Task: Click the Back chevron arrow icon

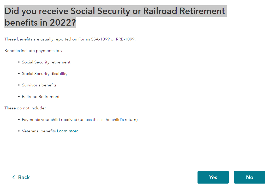Action: 14,177
